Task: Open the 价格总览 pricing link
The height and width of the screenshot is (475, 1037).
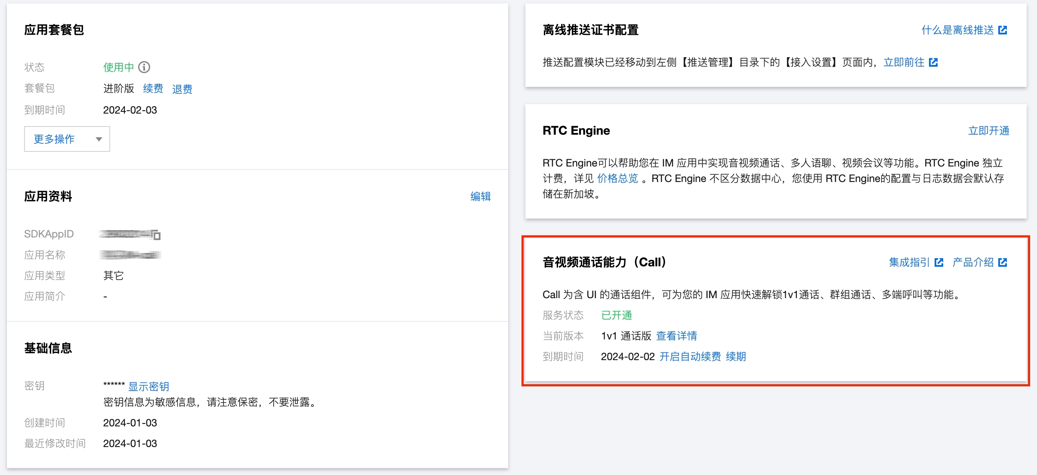Action: click(x=617, y=179)
